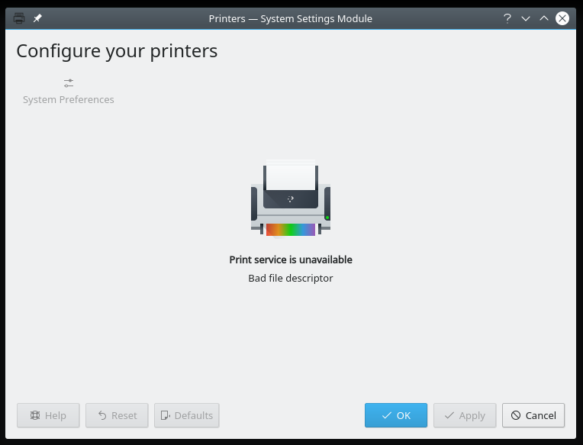This screenshot has width=583, height=445.
Task: Click the printer window menu icon
Action: pyautogui.click(x=19, y=18)
